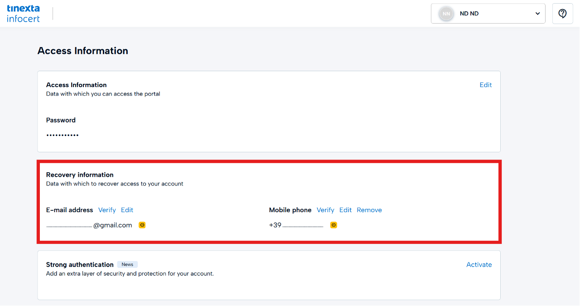Image resolution: width=580 pixels, height=306 pixels.
Task: Click the NN user avatar
Action: [x=446, y=14]
